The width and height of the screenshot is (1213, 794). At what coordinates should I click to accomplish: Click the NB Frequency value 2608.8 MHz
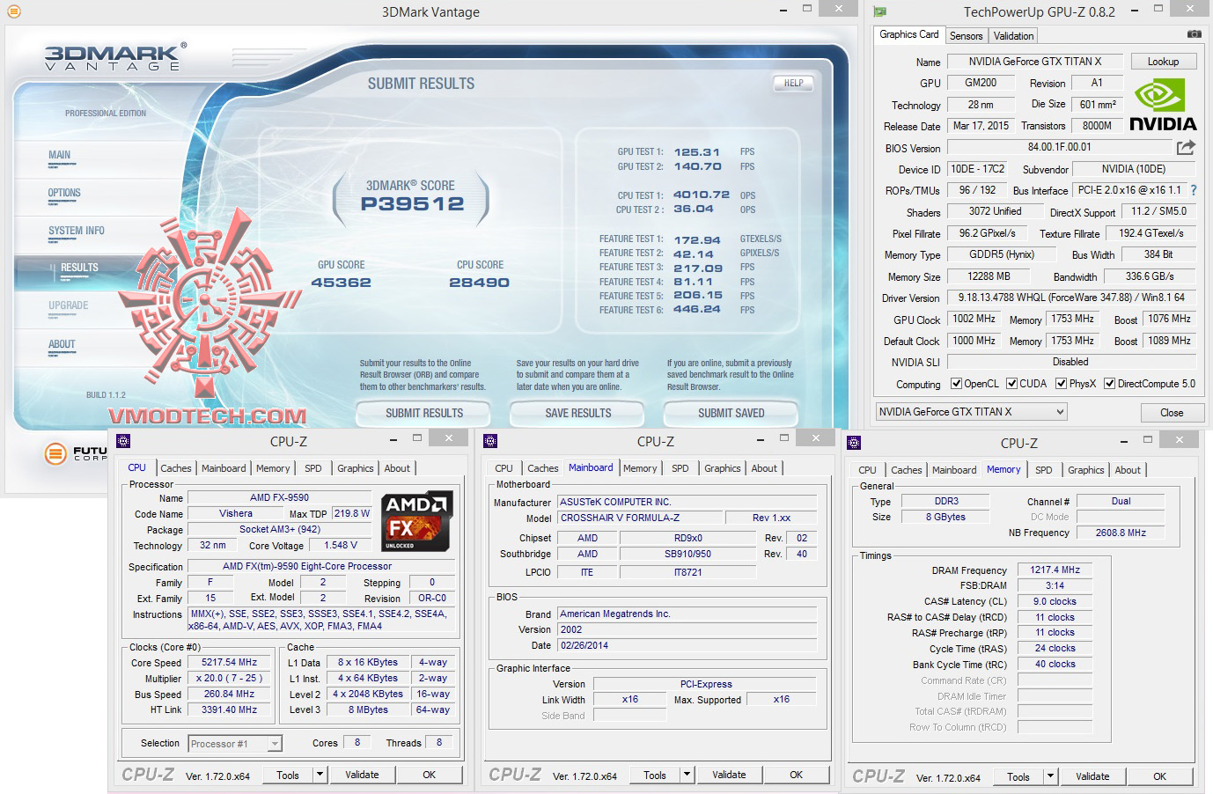click(1121, 533)
